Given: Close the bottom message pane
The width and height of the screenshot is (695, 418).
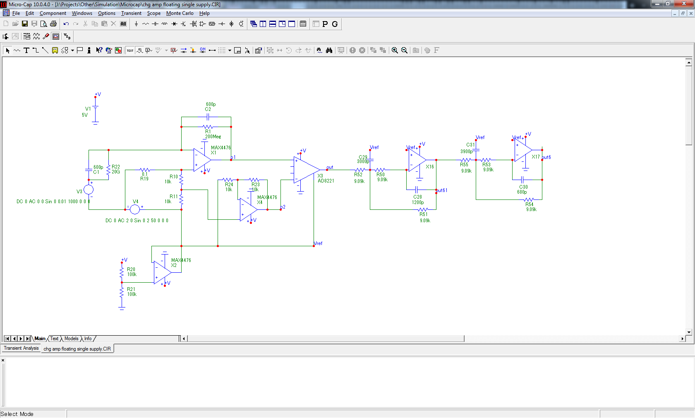Looking at the screenshot, I should click(x=3, y=360).
